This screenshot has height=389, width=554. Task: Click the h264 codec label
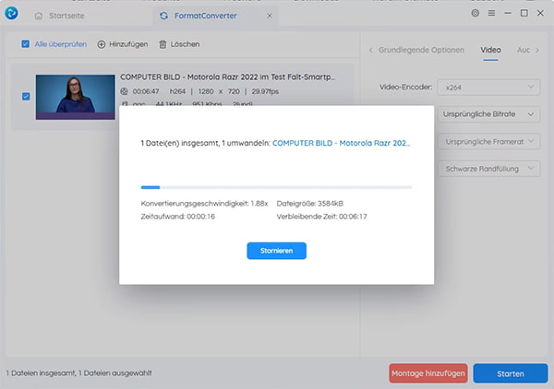coord(177,91)
